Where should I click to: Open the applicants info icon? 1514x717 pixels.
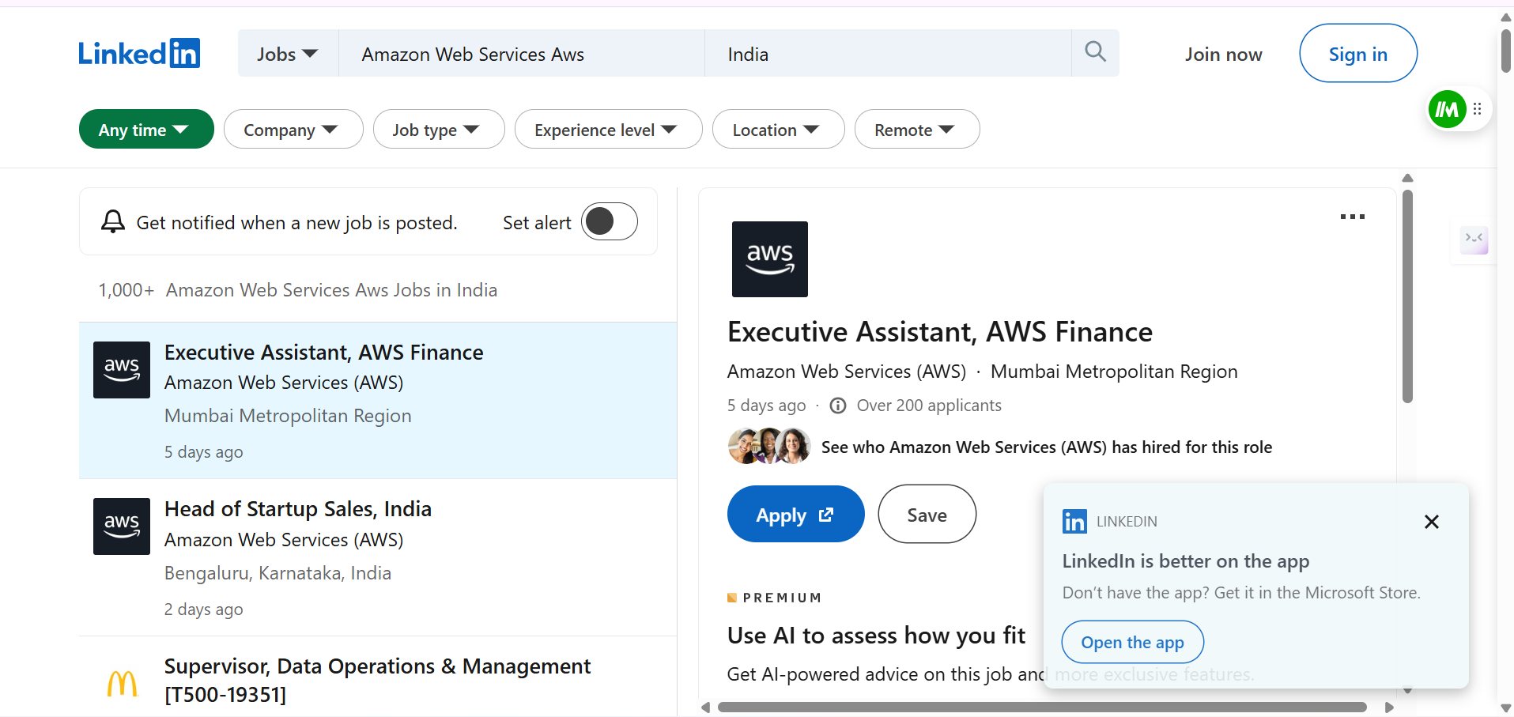tap(836, 405)
